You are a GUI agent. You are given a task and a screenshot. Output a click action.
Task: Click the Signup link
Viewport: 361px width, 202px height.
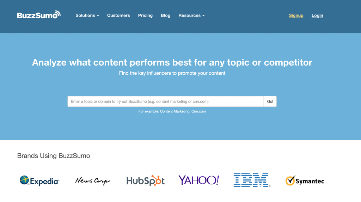click(296, 16)
